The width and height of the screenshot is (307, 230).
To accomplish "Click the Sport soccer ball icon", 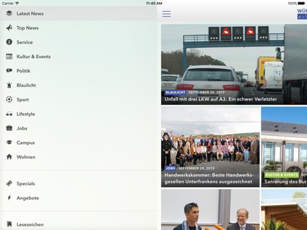I will [9, 99].
